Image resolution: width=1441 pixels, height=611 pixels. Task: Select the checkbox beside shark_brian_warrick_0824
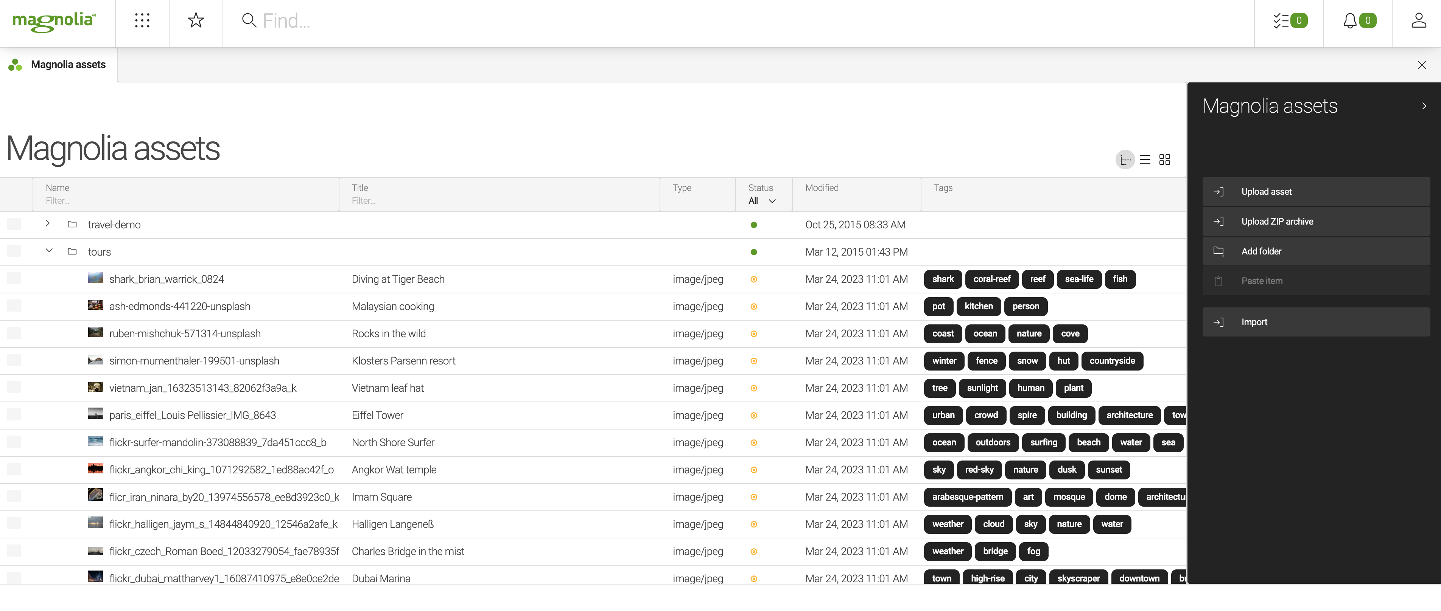13,278
